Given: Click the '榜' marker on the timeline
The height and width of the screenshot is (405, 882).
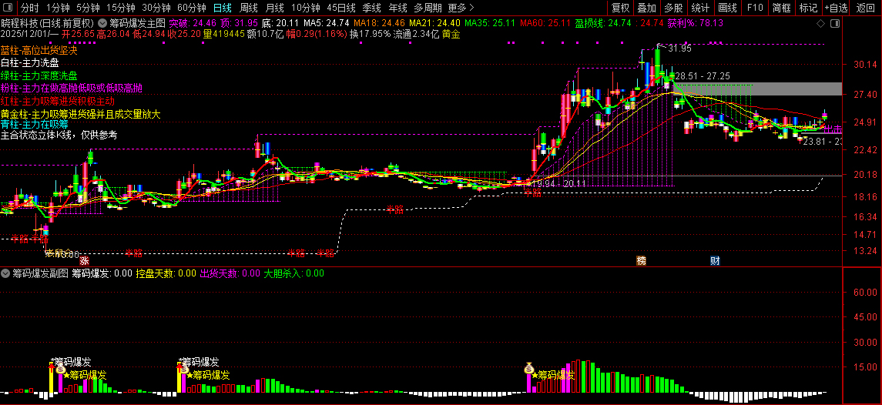Looking at the screenshot, I should (x=641, y=261).
